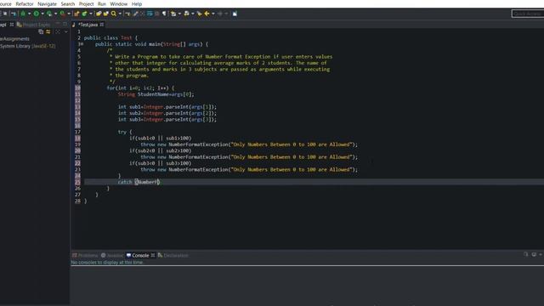Click the Search magnifier toolbar icon
The image size is (544, 306).
click(114, 14)
